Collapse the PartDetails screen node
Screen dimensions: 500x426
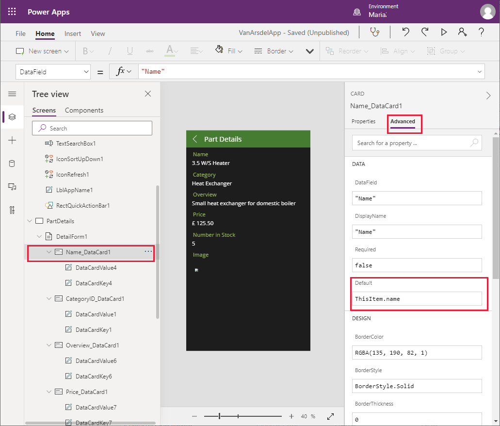[x=30, y=221]
